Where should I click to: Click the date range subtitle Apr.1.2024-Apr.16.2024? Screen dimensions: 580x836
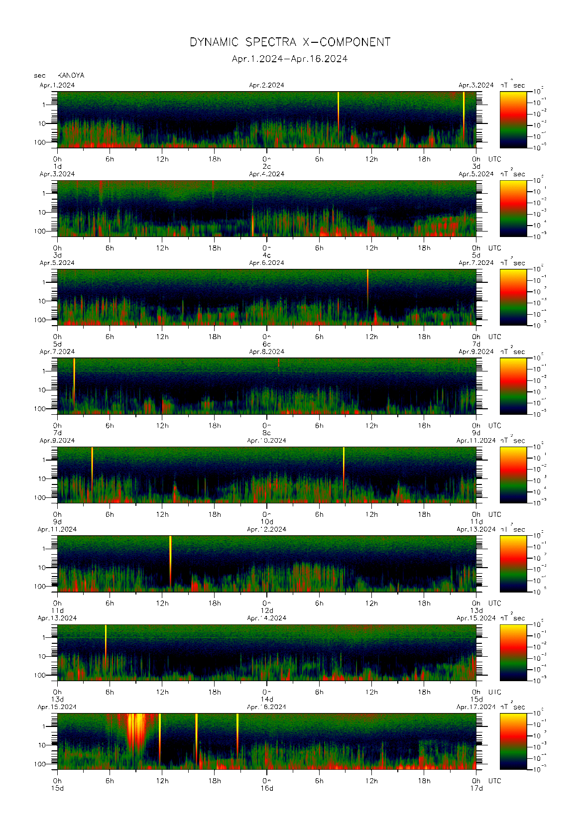click(290, 59)
